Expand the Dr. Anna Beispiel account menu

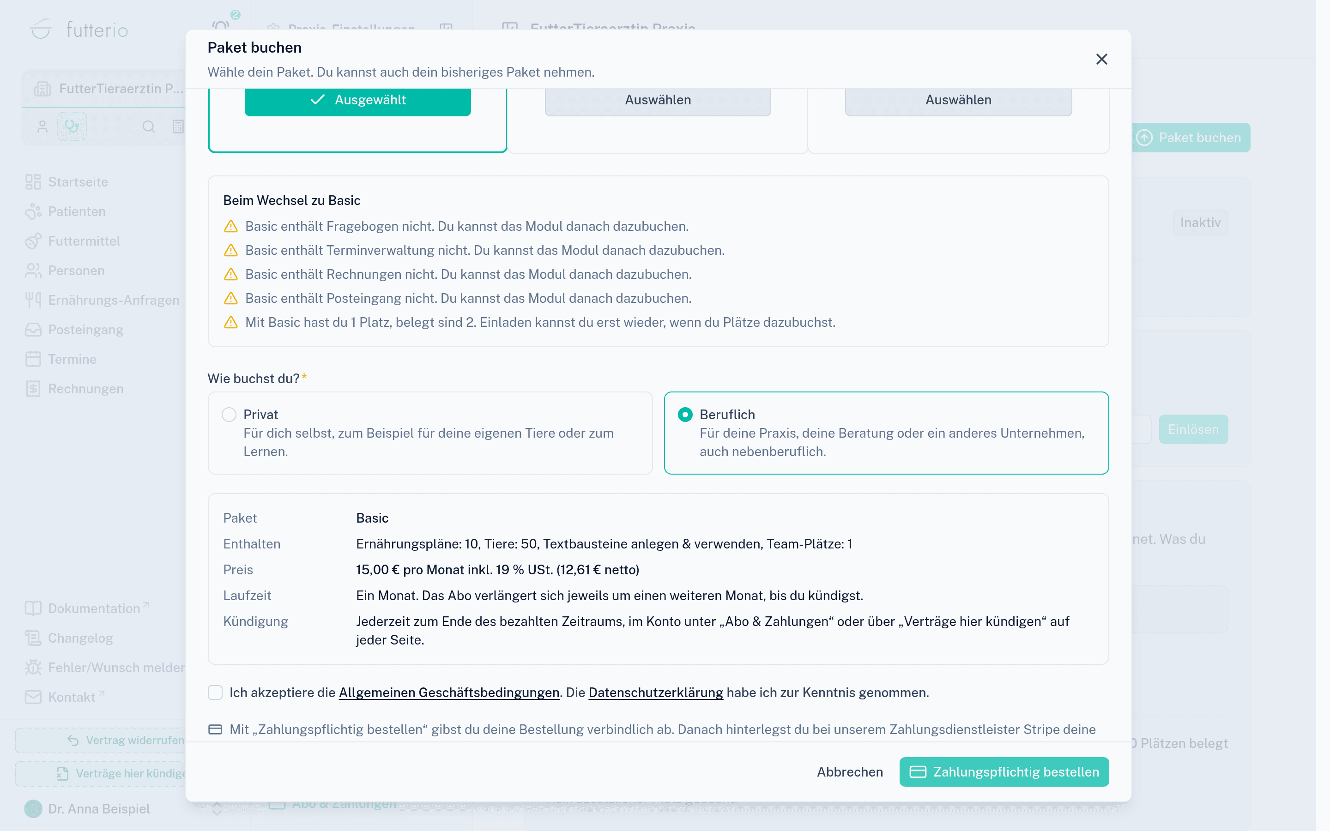pos(217,808)
